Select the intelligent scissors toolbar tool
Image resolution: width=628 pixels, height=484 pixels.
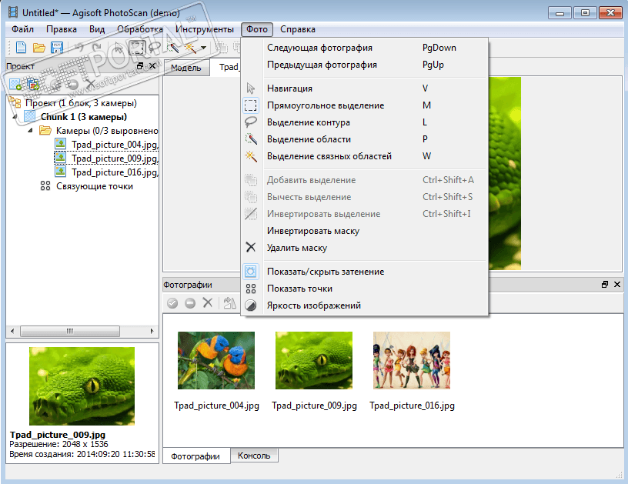(x=173, y=48)
